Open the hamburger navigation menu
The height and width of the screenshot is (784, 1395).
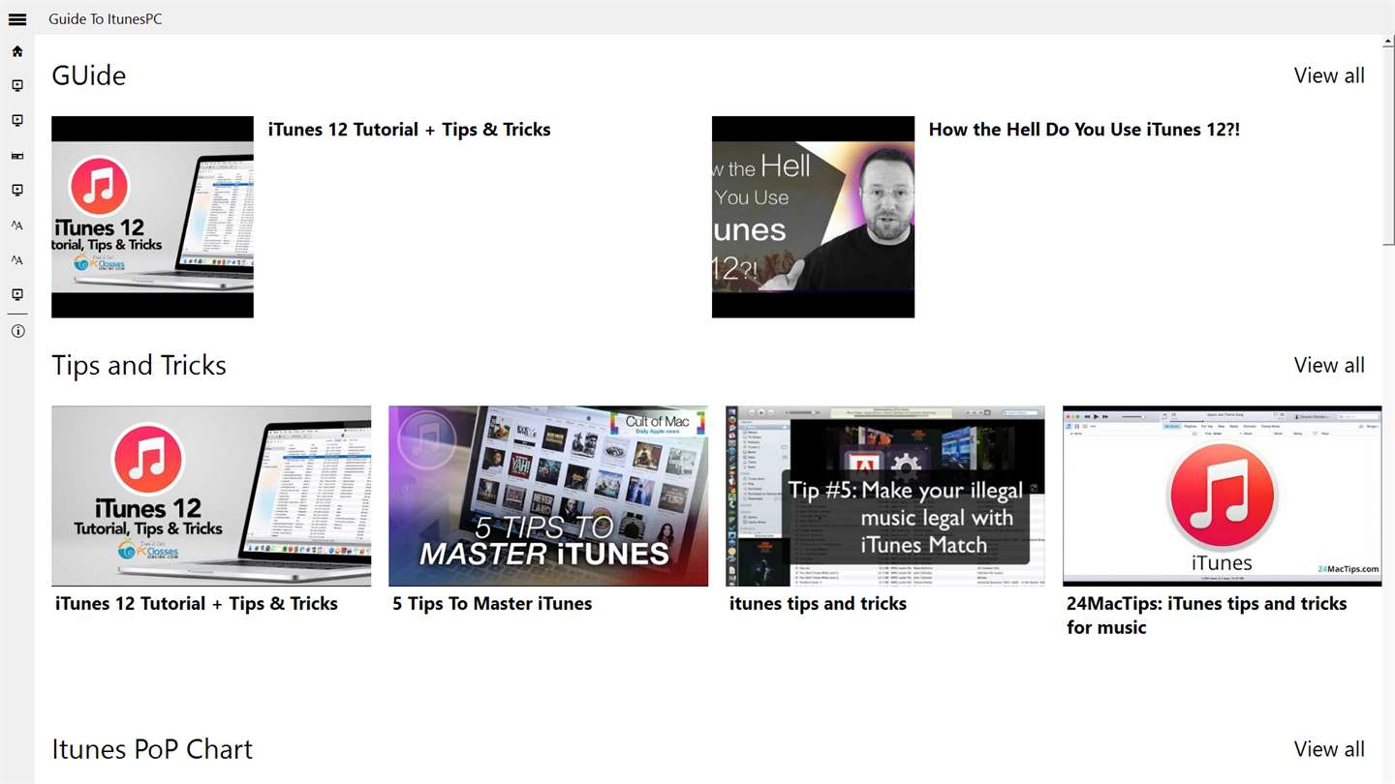click(x=17, y=18)
